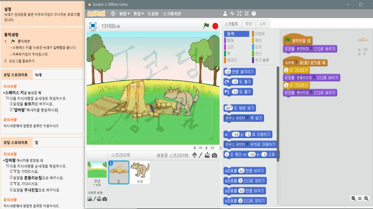Paint a new sprite with the brush icon
The height and width of the screenshot is (209, 373).
[200, 155]
